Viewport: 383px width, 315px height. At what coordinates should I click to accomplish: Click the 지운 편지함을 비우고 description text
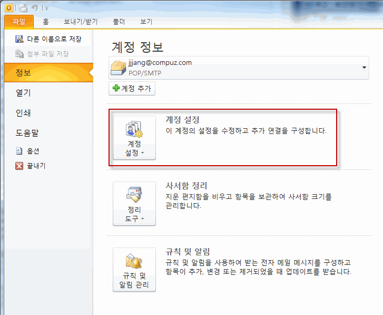pyautogui.click(x=249, y=201)
